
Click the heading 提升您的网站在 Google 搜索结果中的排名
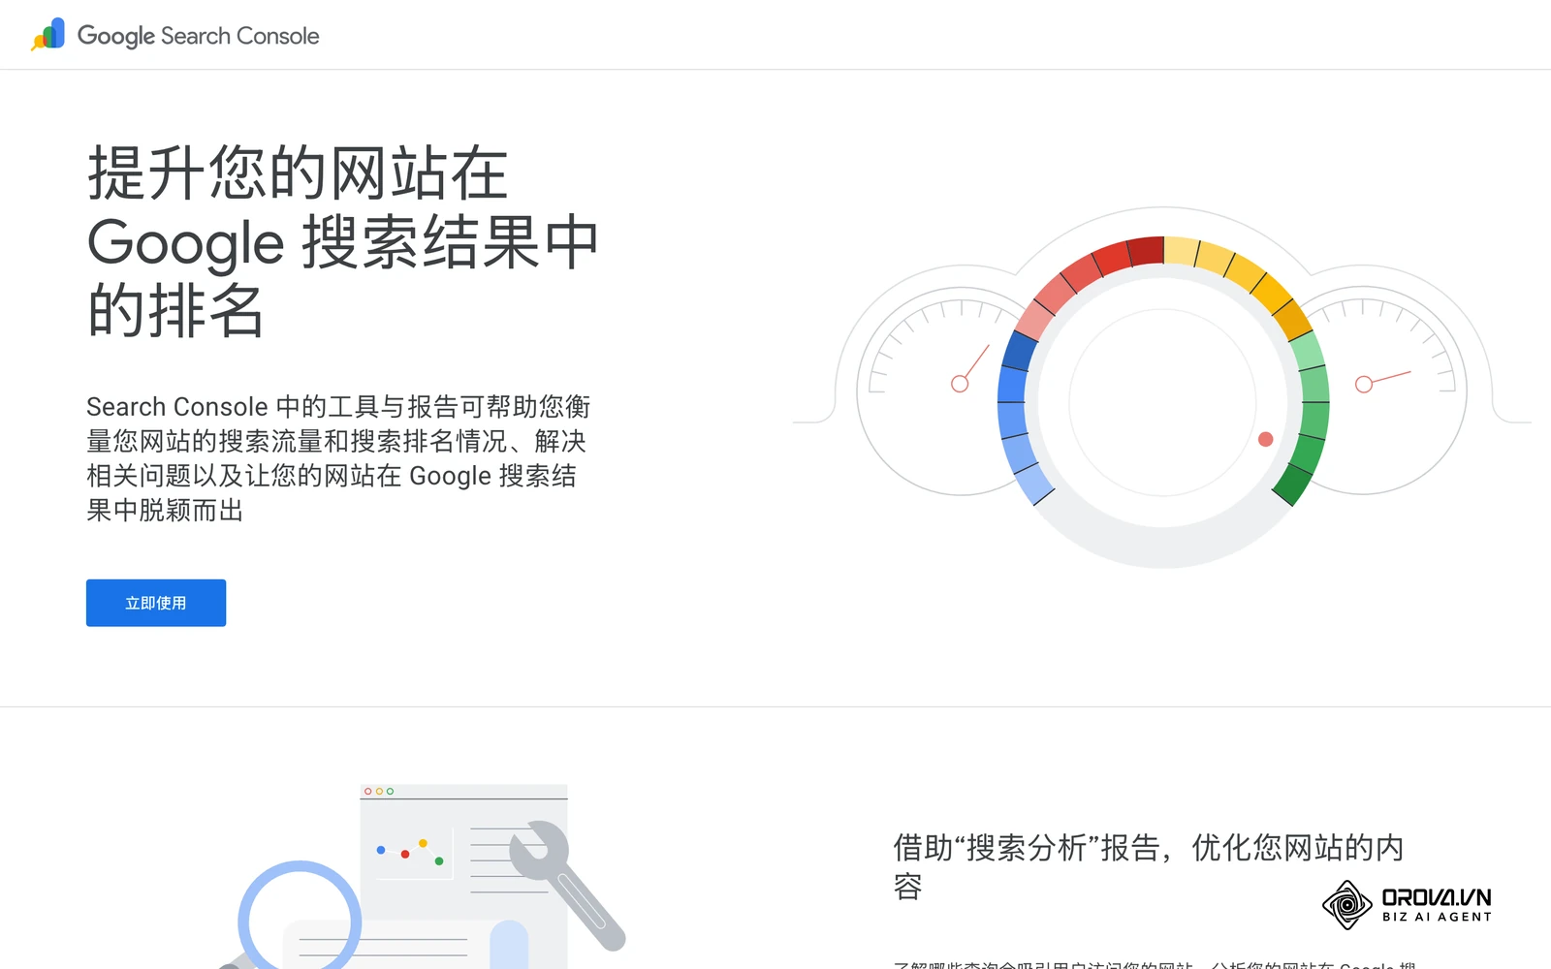342,241
